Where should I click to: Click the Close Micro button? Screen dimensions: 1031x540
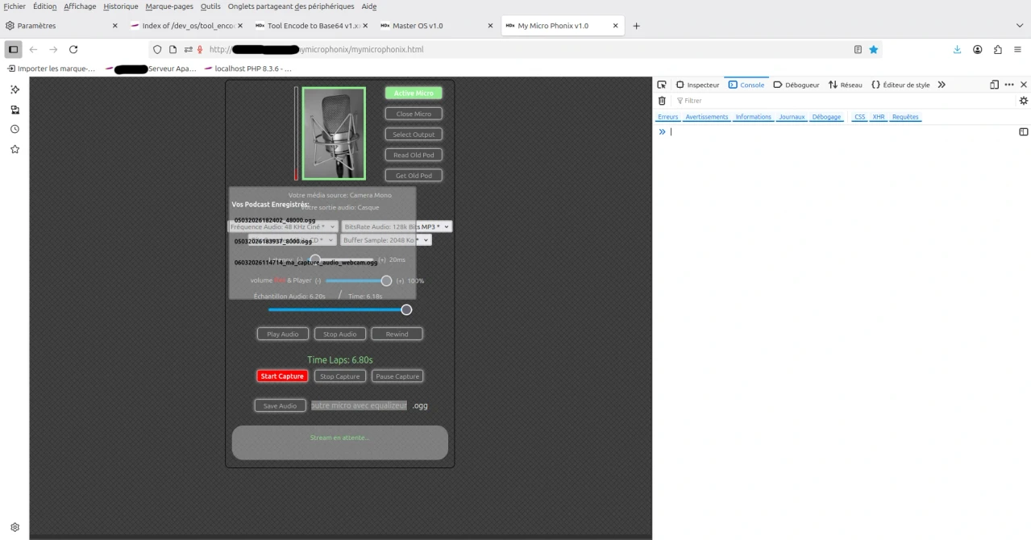[x=414, y=114]
